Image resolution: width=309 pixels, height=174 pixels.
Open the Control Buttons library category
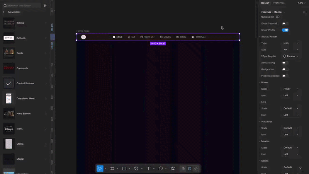click(25, 83)
